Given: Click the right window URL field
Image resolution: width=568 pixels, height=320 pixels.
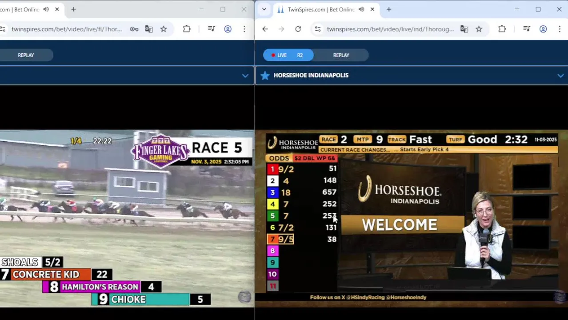Looking at the screenshot, I should click(390, 29).
